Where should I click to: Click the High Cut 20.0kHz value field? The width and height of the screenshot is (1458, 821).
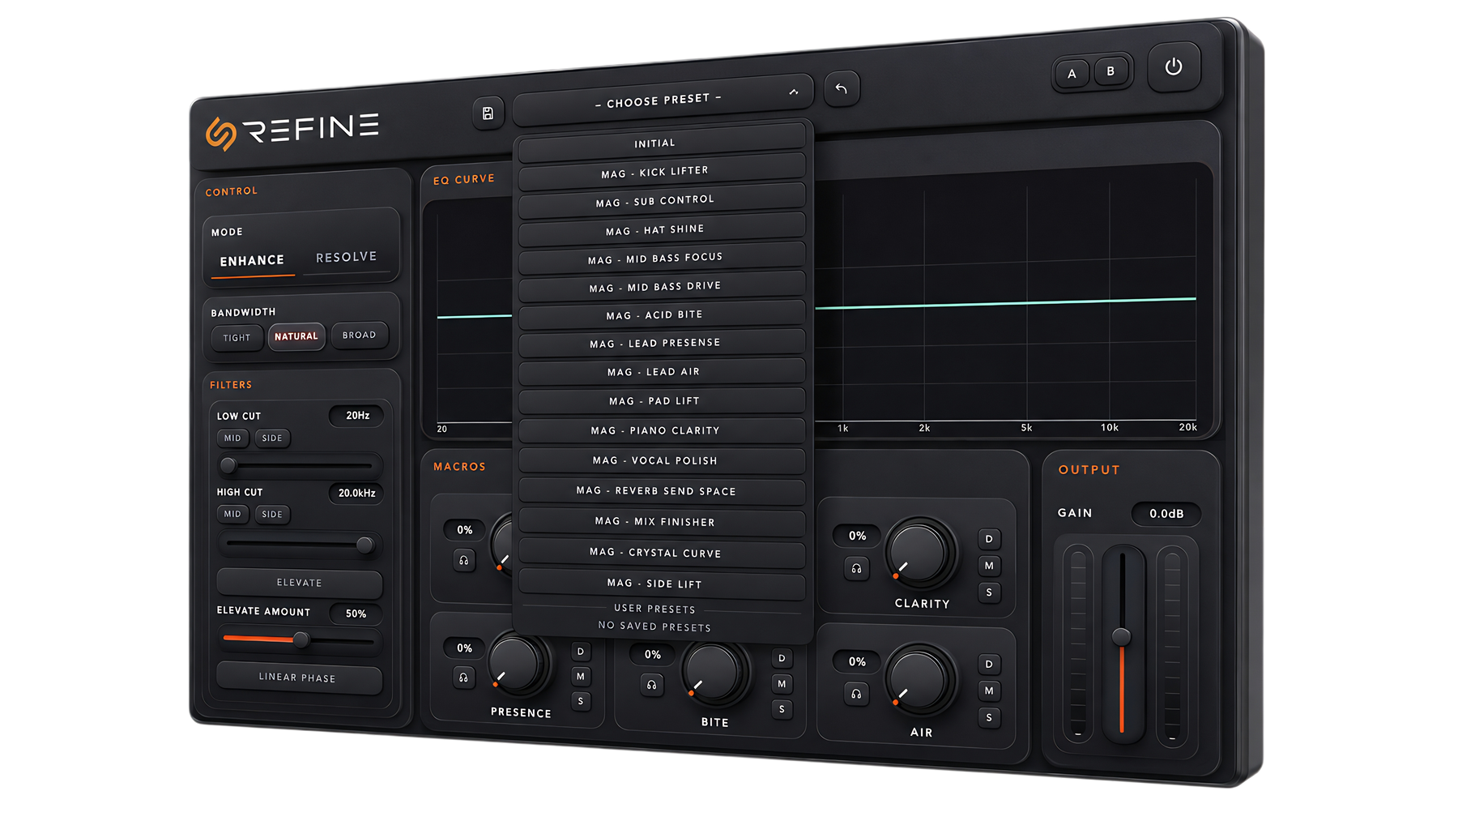click(x=356, y=493)
